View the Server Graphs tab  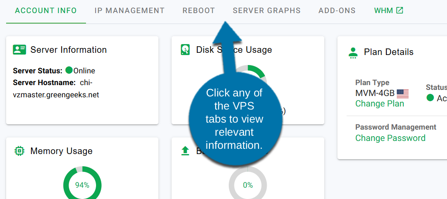point(266,10)
